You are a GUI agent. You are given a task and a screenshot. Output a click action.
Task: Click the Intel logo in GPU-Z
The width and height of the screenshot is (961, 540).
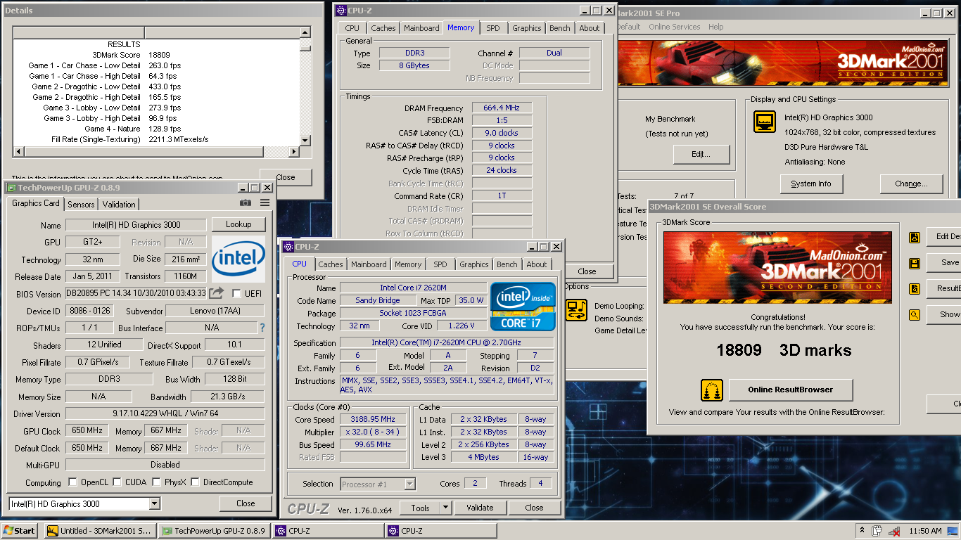pos(238,259)
